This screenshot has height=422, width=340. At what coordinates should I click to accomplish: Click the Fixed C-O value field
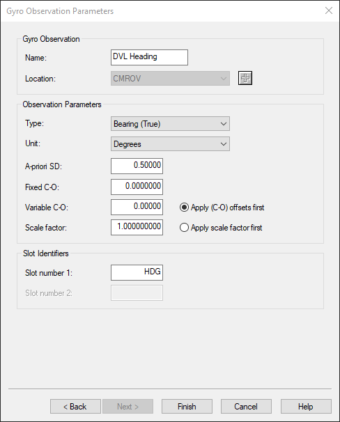(137, 187)
